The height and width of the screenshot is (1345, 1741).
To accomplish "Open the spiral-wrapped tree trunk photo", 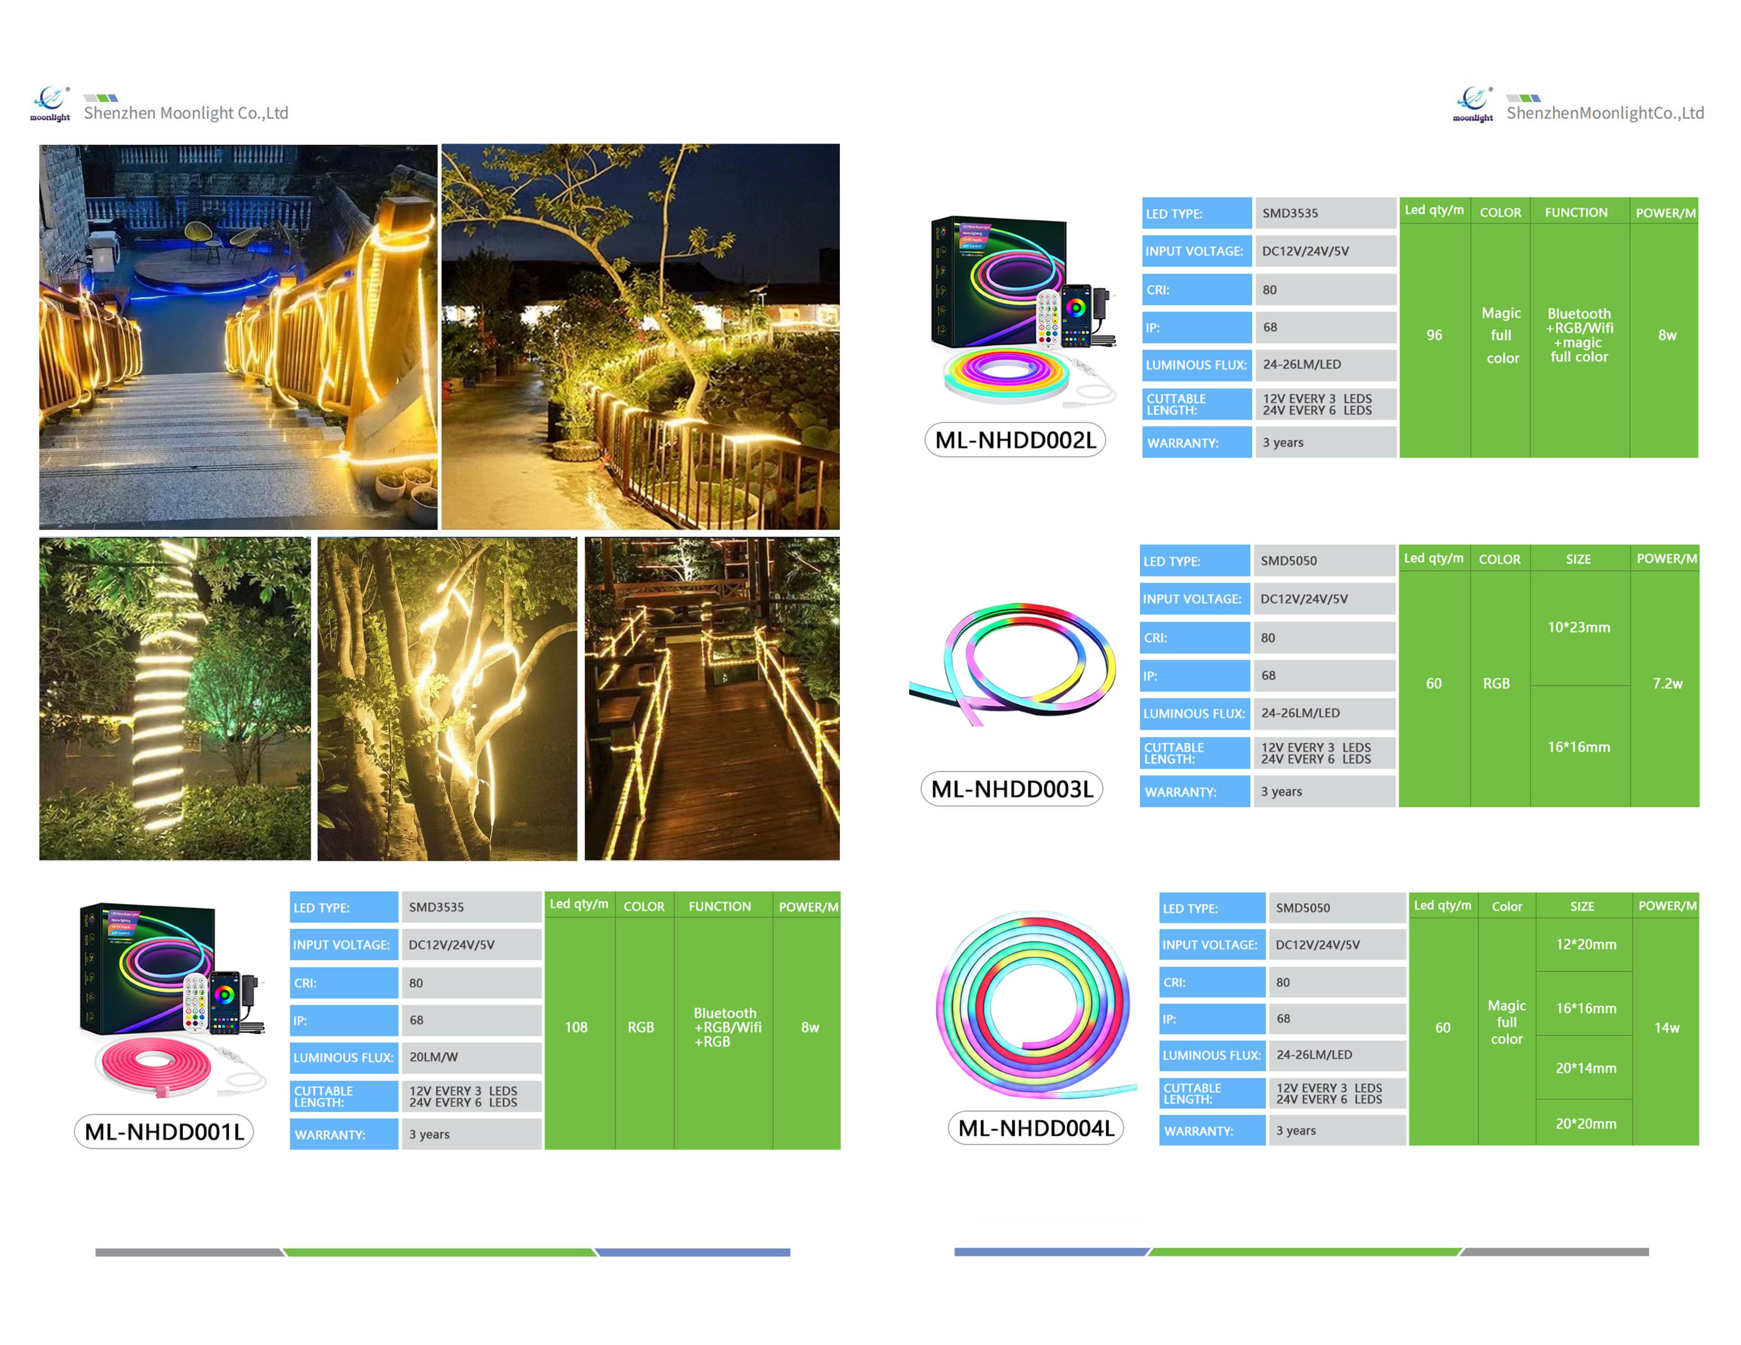I will point(175,698).
